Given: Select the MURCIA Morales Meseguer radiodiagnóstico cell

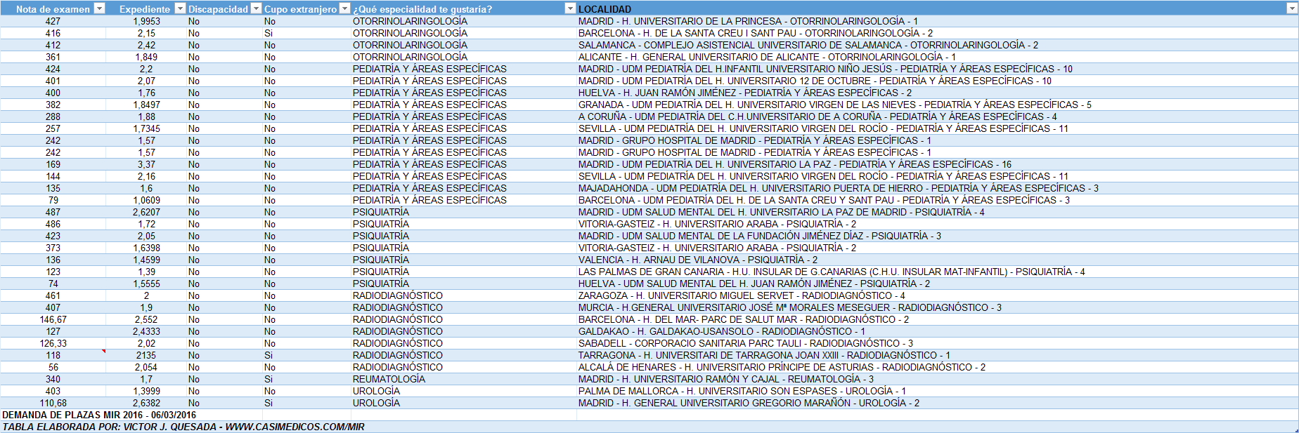Looking at the screenshot, I should click(x=937, y=307).
